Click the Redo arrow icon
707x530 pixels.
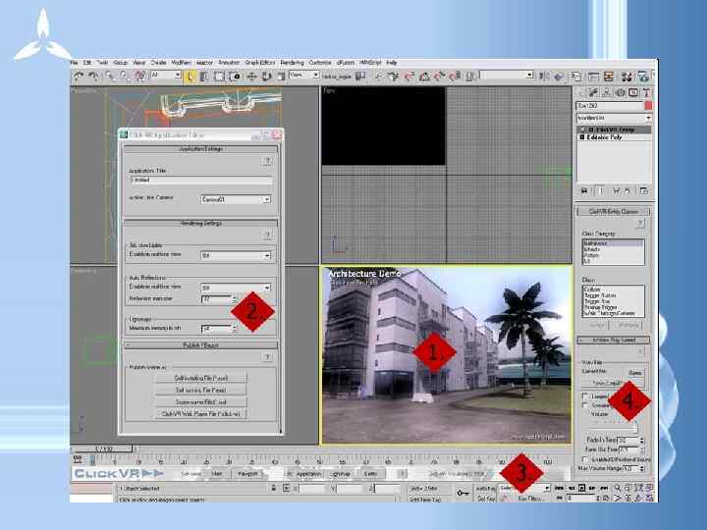[x=93, y=76]
